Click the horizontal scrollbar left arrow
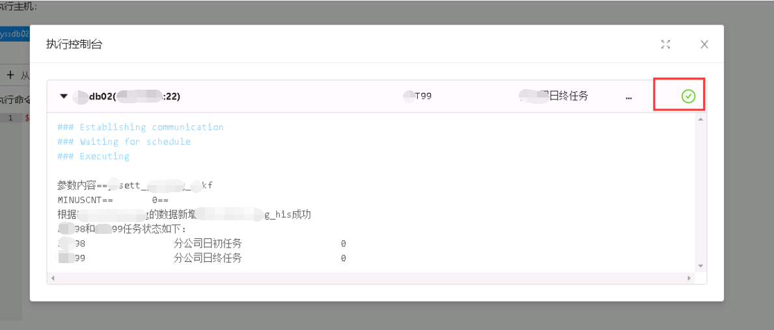Viewport: 774px width, 330px height. (52, 278)
